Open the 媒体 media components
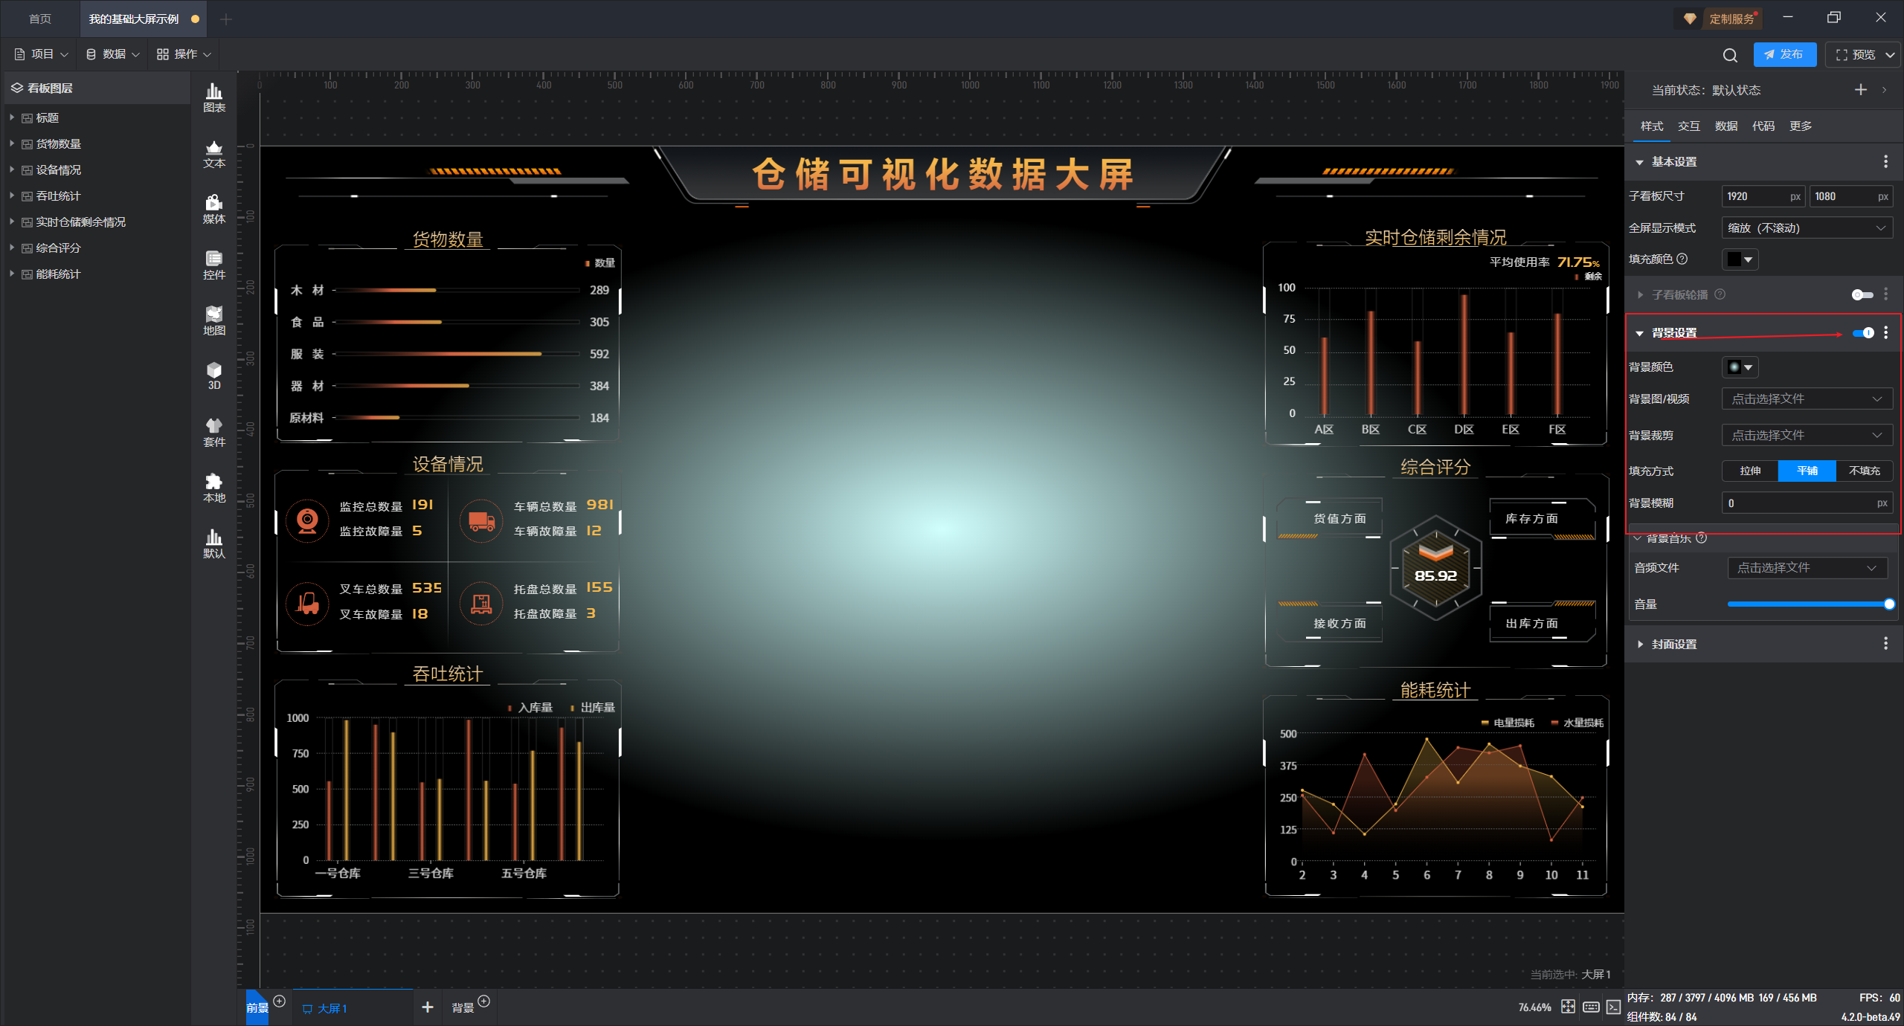1904x1026 pixels. click(x=214, y=209)
